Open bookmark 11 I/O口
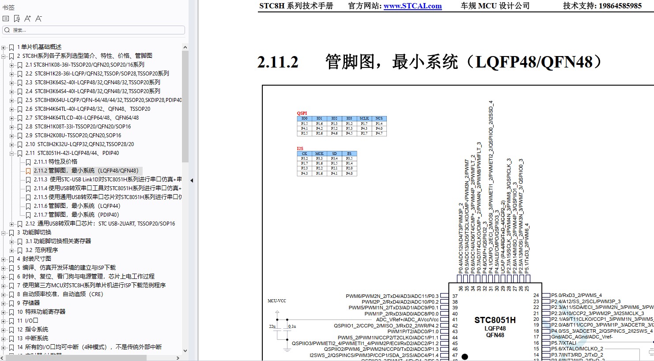654x361 pixels. (x=27, y=321)
